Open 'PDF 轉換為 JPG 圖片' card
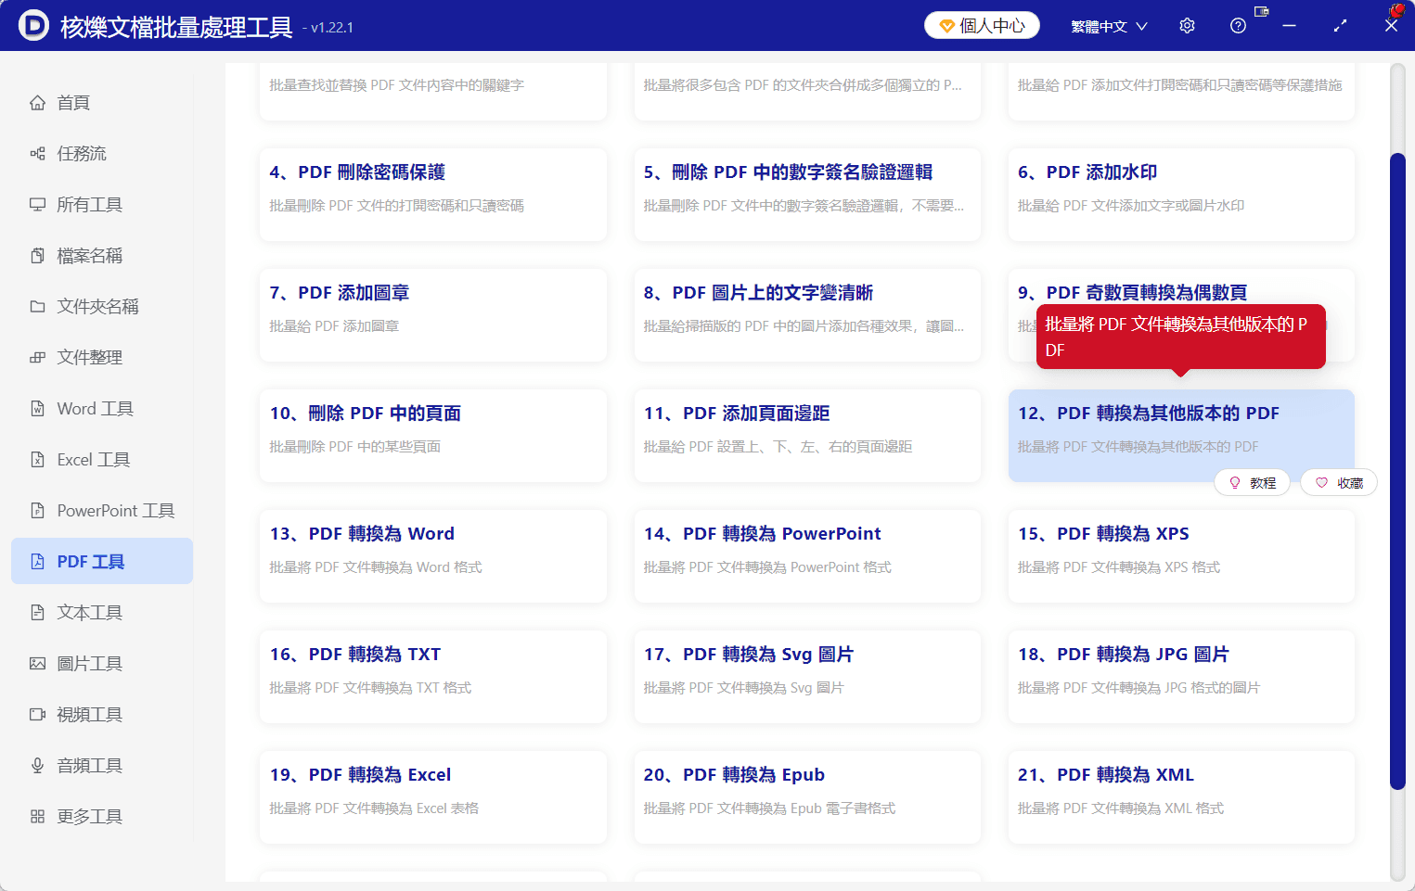 1181,677
